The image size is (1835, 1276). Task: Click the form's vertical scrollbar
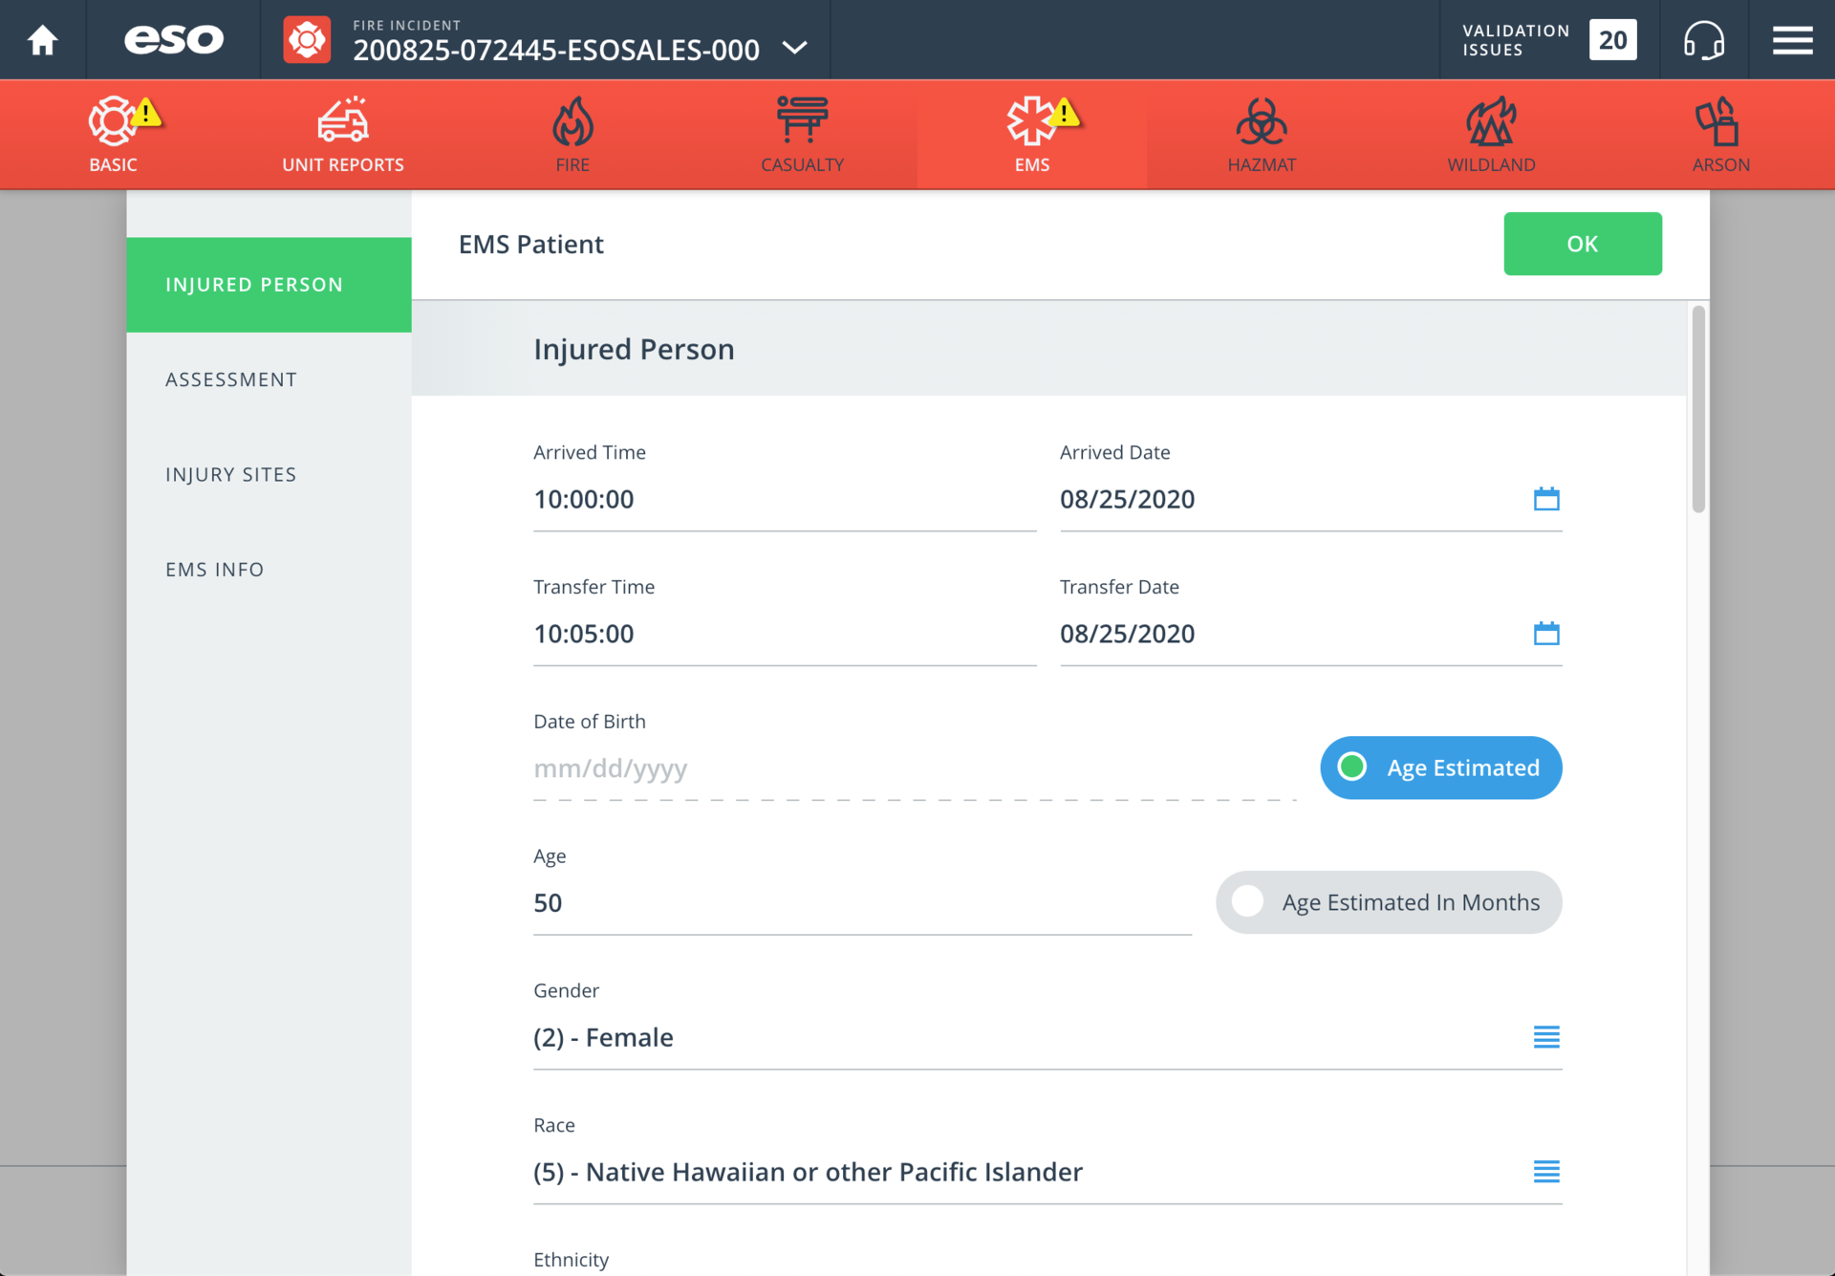[1697, 411]
